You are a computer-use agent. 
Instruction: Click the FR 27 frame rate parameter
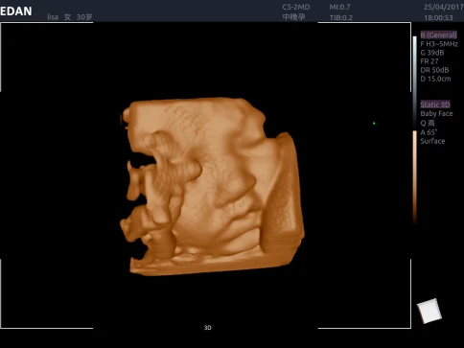point(429,61)
